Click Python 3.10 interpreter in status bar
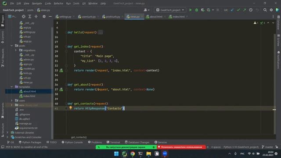Image resolution: width=281 pixels, height=158 pixels. (x=241, y=147)
